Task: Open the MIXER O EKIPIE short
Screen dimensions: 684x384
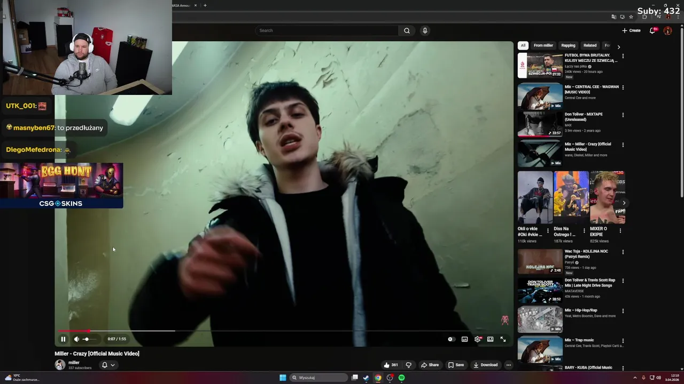Action: (608, 197)
